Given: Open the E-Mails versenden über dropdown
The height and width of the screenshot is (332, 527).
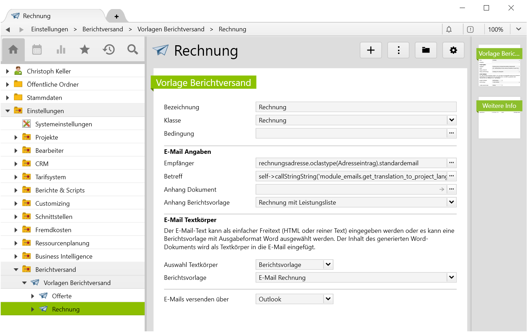Looking at the screenshot, I should (x=328, y=299).
